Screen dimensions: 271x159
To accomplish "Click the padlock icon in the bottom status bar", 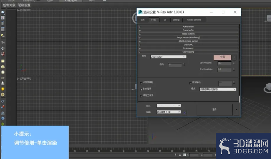I will coord(180,155).
